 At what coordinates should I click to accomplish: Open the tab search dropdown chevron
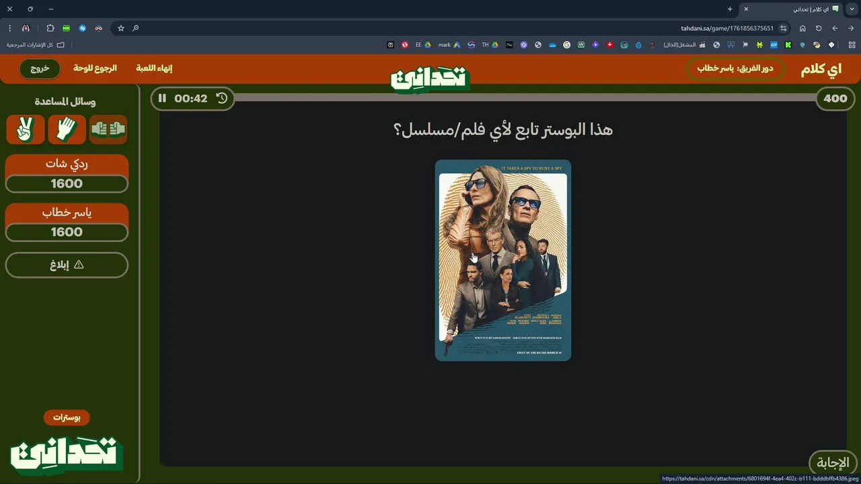(852, 9)
